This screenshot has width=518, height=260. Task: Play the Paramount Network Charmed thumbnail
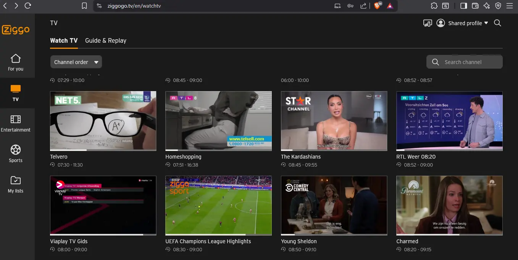(449, 205)
